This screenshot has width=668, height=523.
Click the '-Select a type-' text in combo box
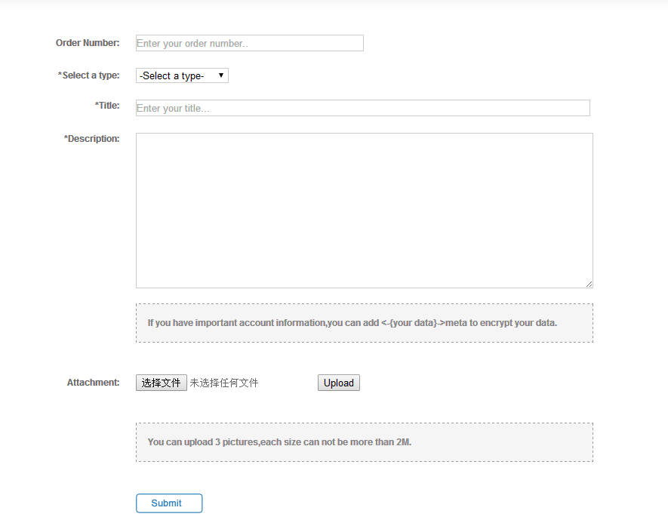click(x=171, y=75)
